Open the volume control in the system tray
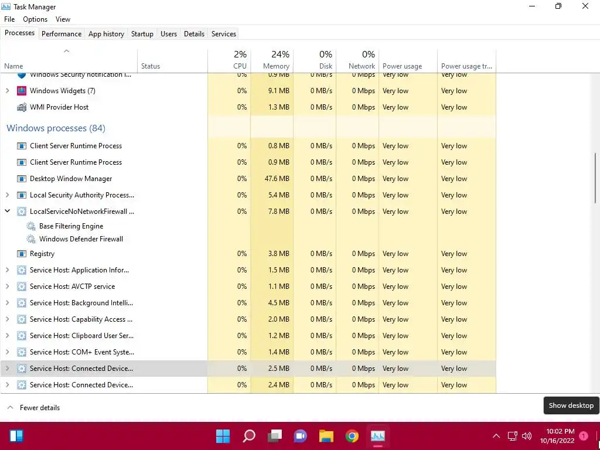This screenshot has width=600, height=450. point(527,436)
